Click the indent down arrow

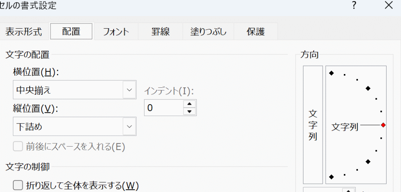190,111
